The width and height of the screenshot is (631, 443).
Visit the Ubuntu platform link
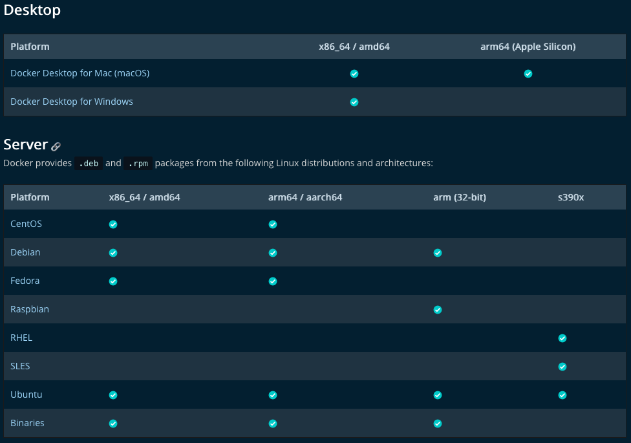(26, 394)
